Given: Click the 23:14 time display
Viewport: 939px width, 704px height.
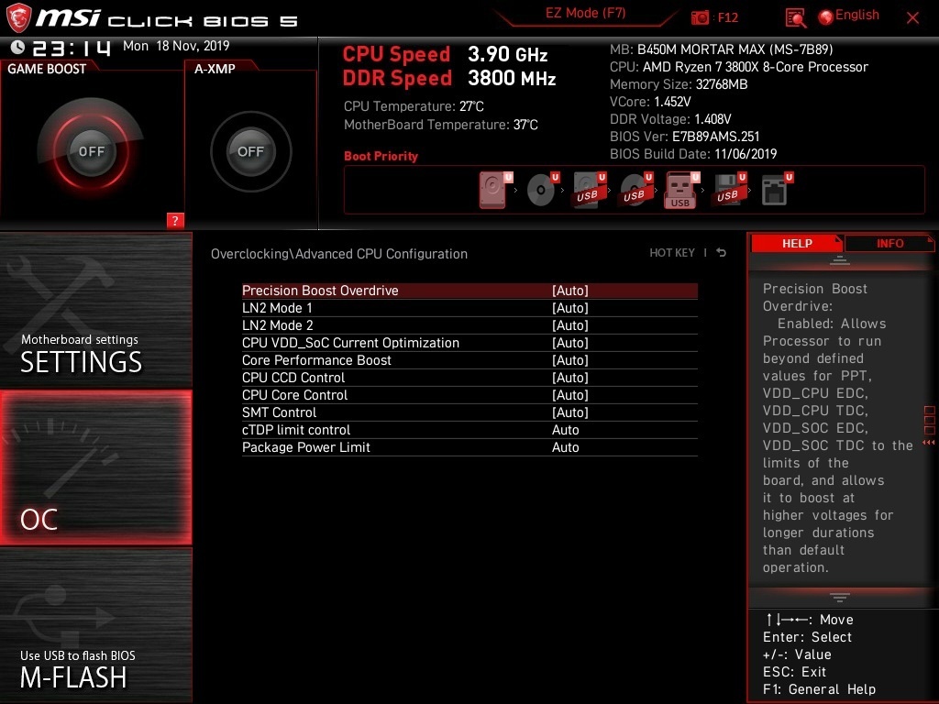Looking at the screenshot, I should point(72,48).
